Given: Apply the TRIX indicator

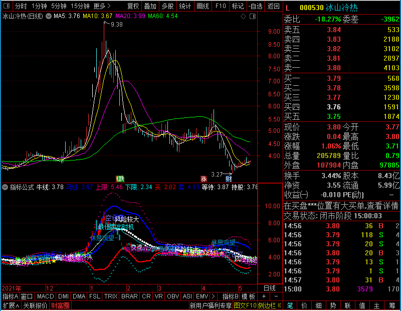Looking at the screenshot, I should (111, 296).
